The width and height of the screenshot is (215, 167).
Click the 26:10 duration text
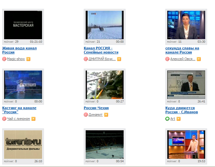[x=38, y=161]
